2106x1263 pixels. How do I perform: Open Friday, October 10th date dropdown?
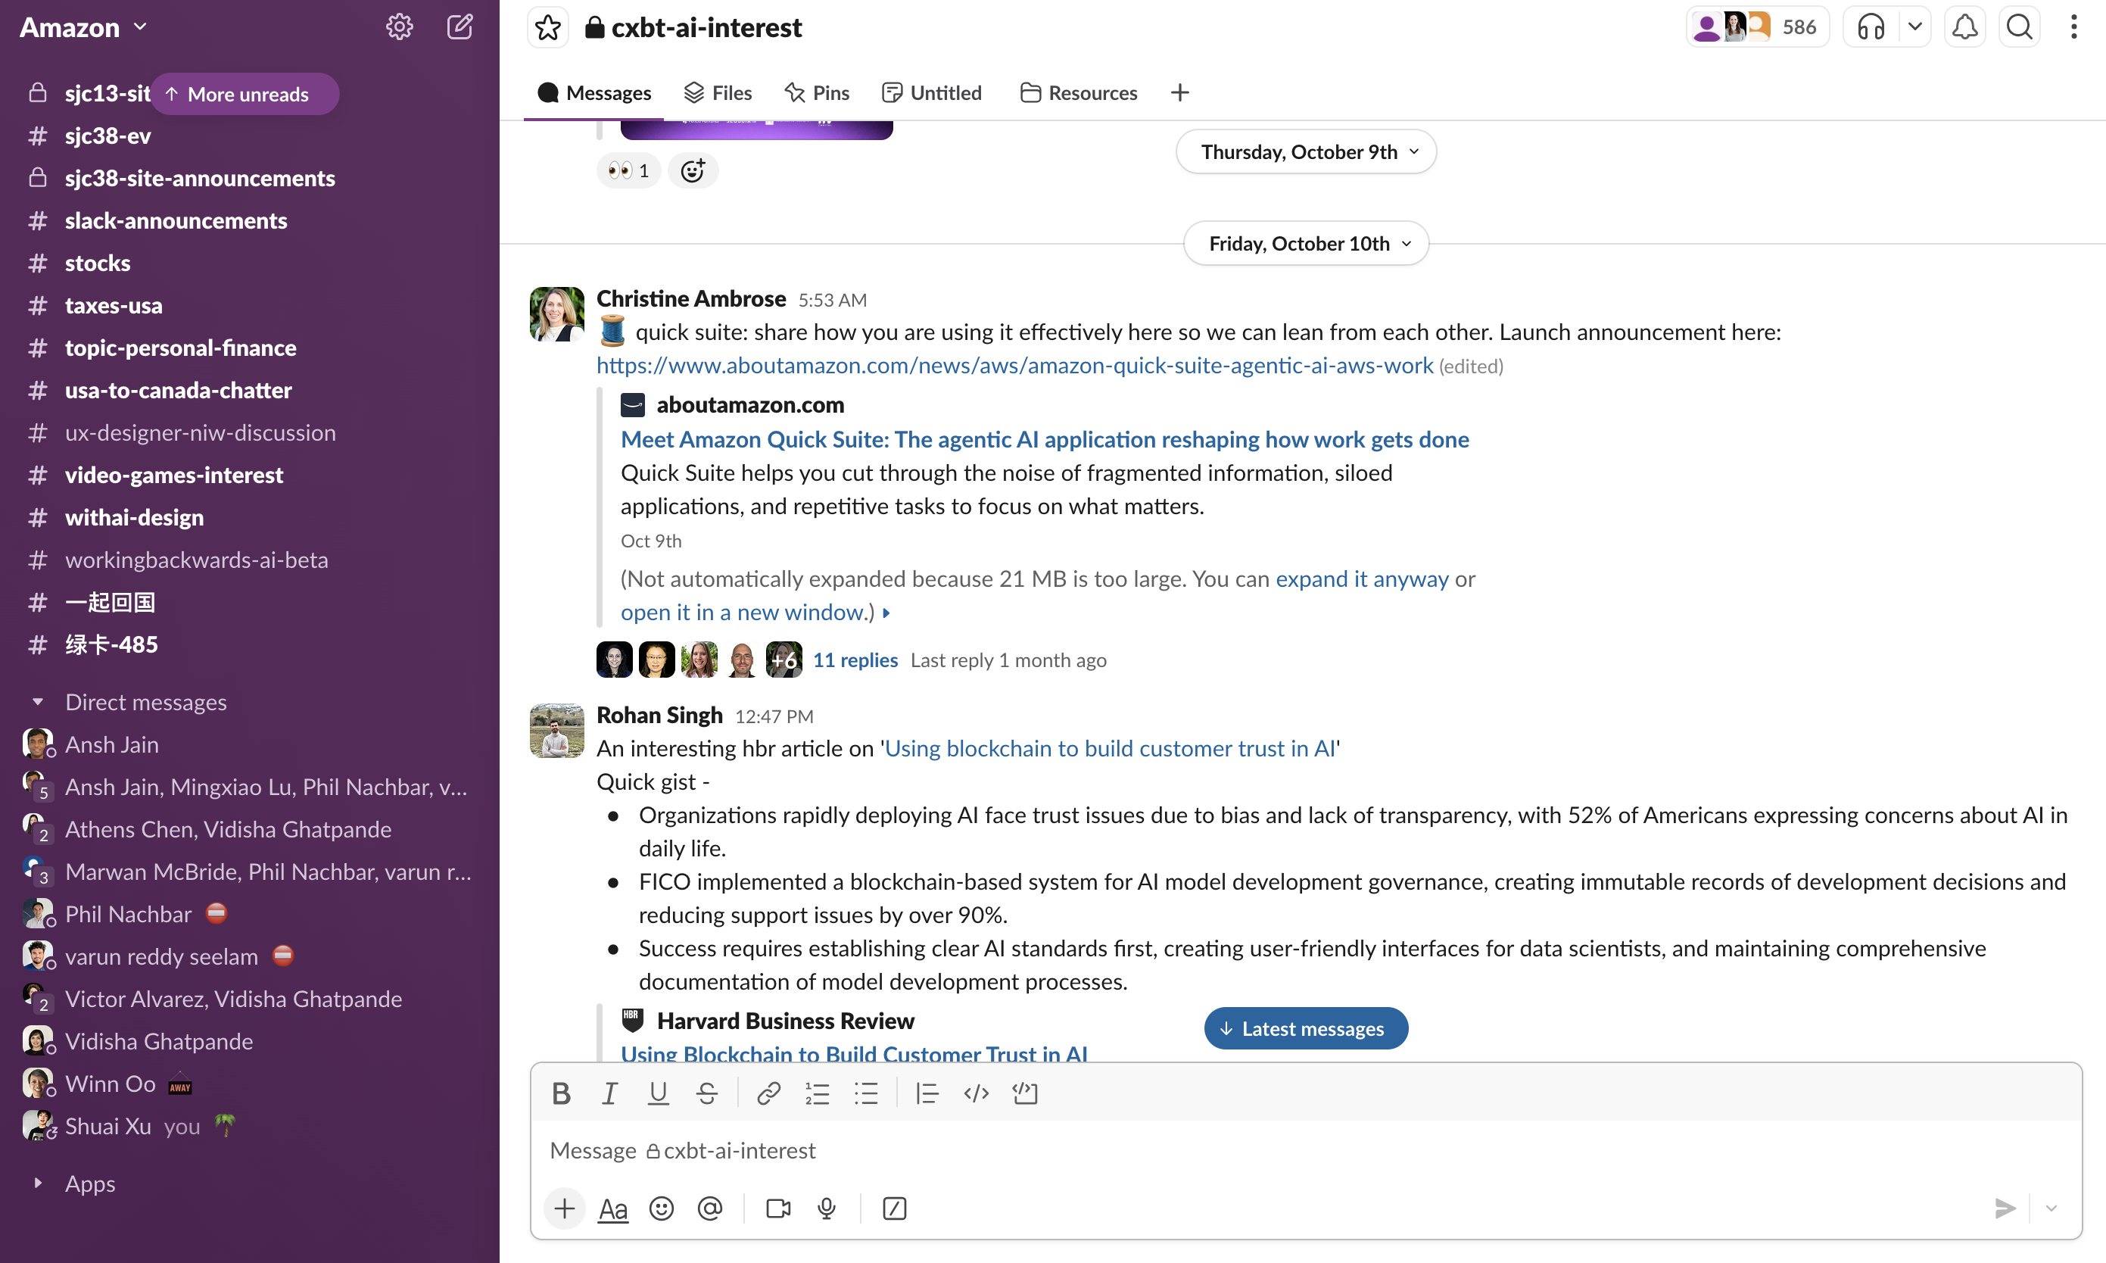1305,243
